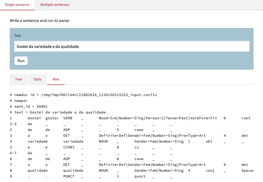Click the newdoc id comment line
The image size is (263, 182).
tap(83, 95)
